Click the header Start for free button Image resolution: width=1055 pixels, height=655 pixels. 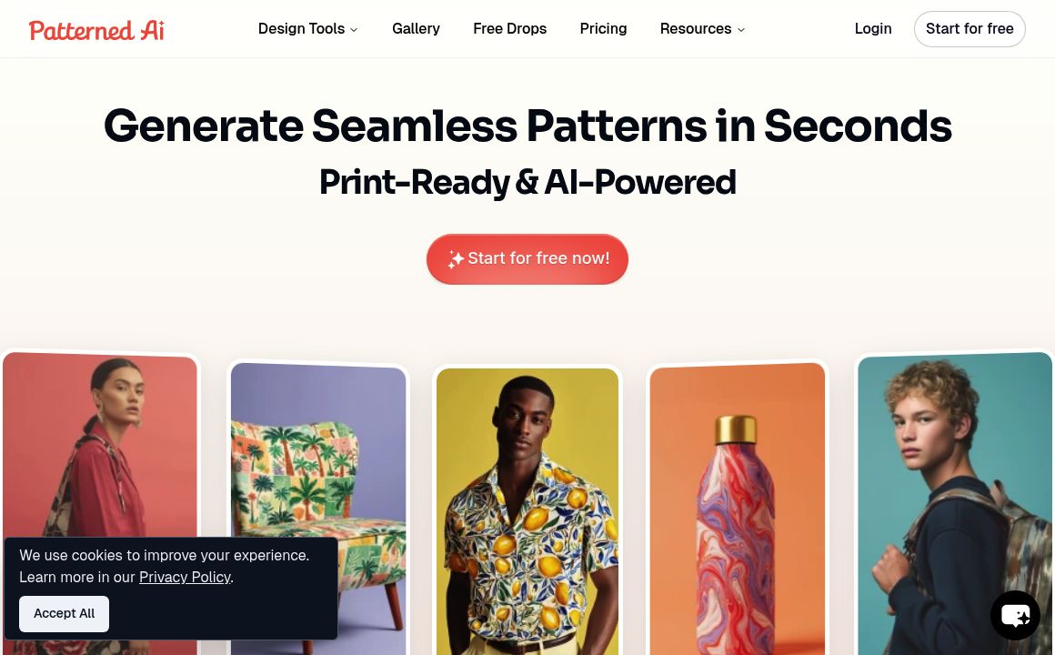tap(969, 29)
